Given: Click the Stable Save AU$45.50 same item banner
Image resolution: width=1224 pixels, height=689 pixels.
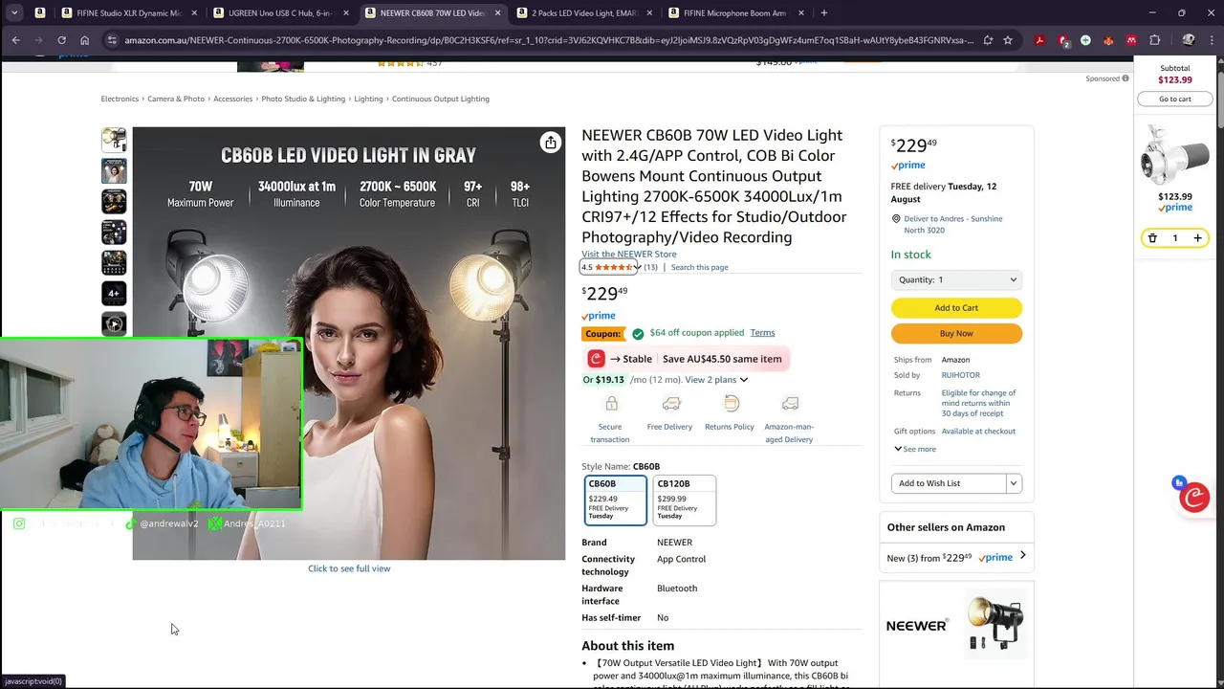Looking at the screenshot, I should [x=685, y=359].
